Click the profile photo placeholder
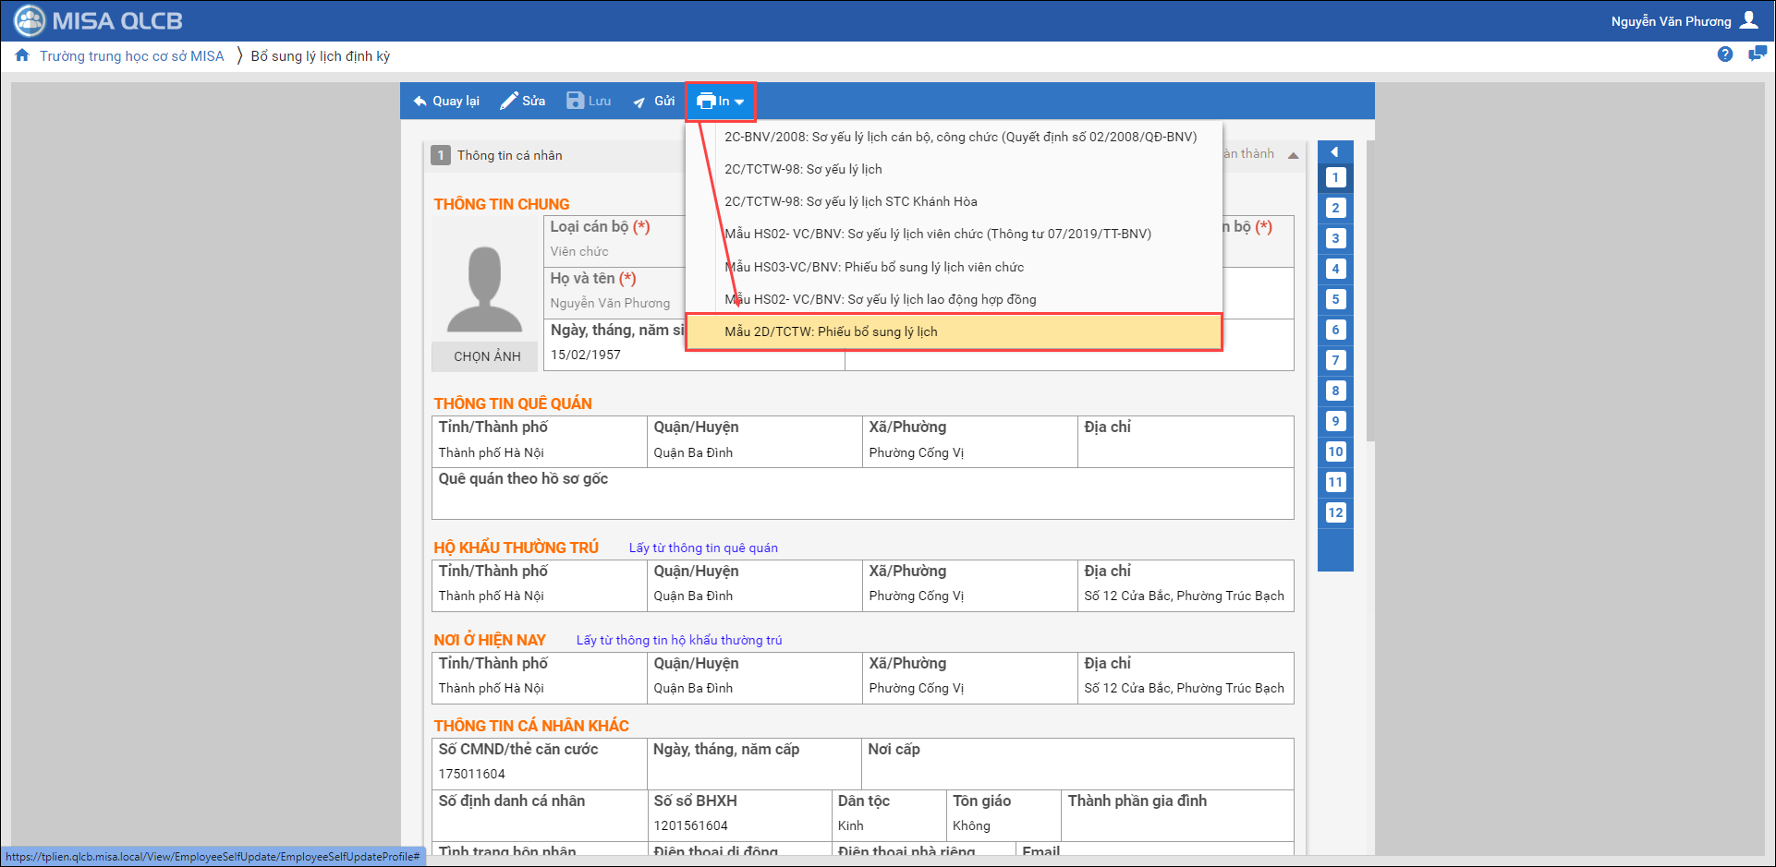 (x=484, y=289)
